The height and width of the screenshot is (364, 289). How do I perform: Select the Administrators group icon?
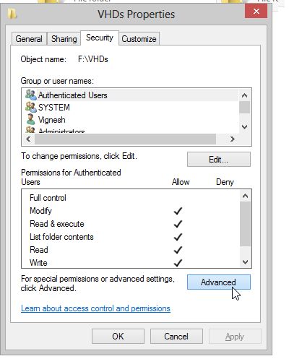[31, 130]
